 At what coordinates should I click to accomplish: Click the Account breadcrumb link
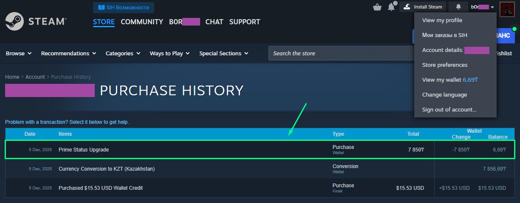[35, 77]
